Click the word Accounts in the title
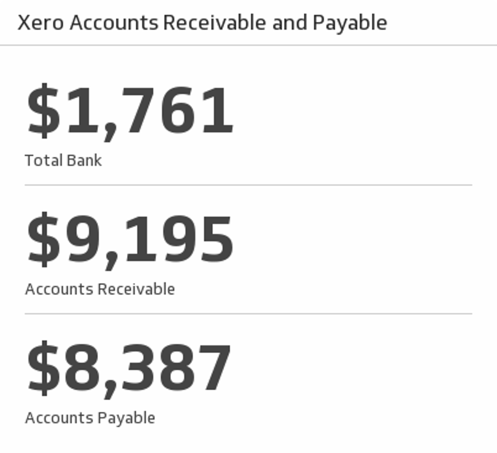Image resolution: width=497 pixels, height=453 pixels. 114,23
